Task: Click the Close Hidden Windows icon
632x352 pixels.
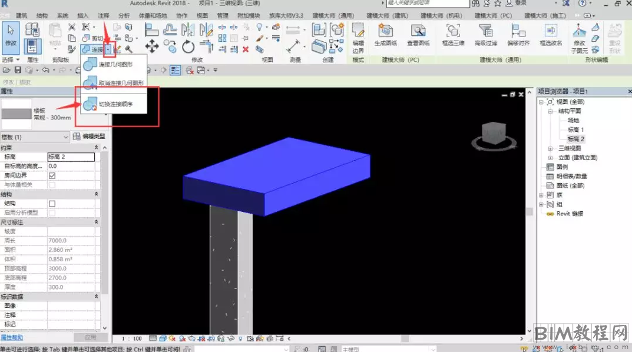Action: point(190,70)
